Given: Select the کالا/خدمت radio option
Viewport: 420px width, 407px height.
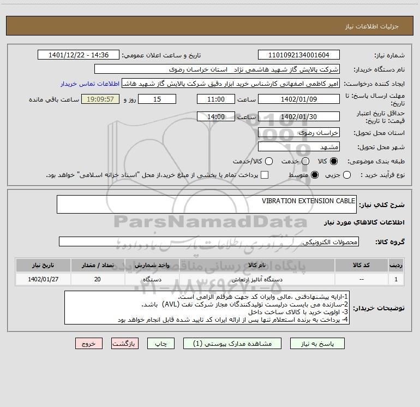Looking at the screenshot, I should pyautogui.click(x=269, y=161).
